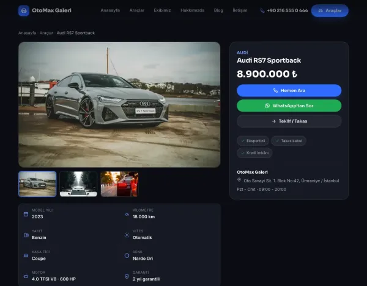Click the 8.900.000 ₺ price
367x286 pixels.
(267, 74)
